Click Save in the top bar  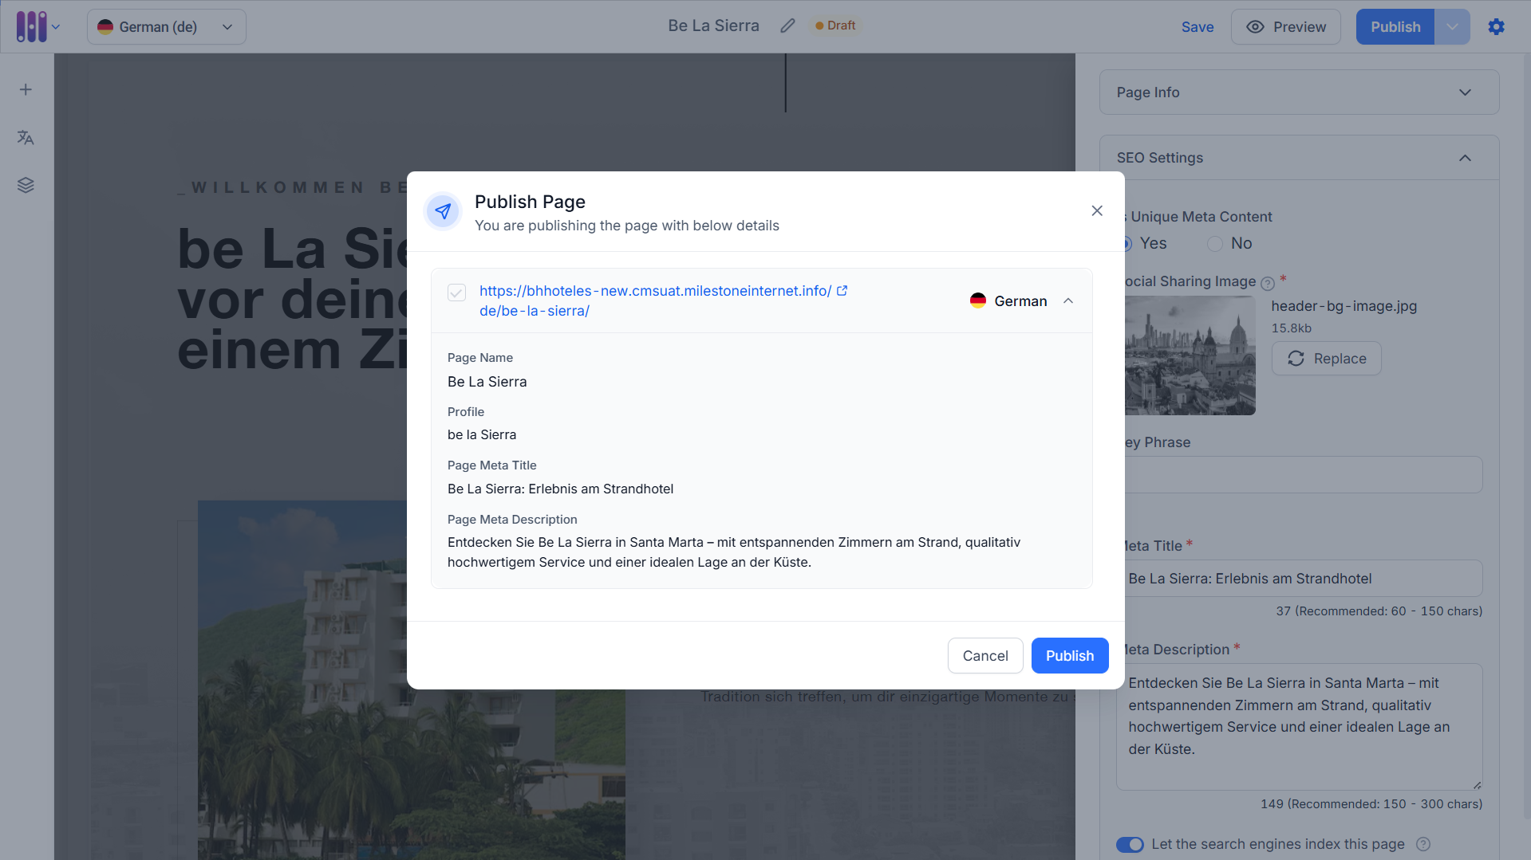click(x=1198, y=26)
